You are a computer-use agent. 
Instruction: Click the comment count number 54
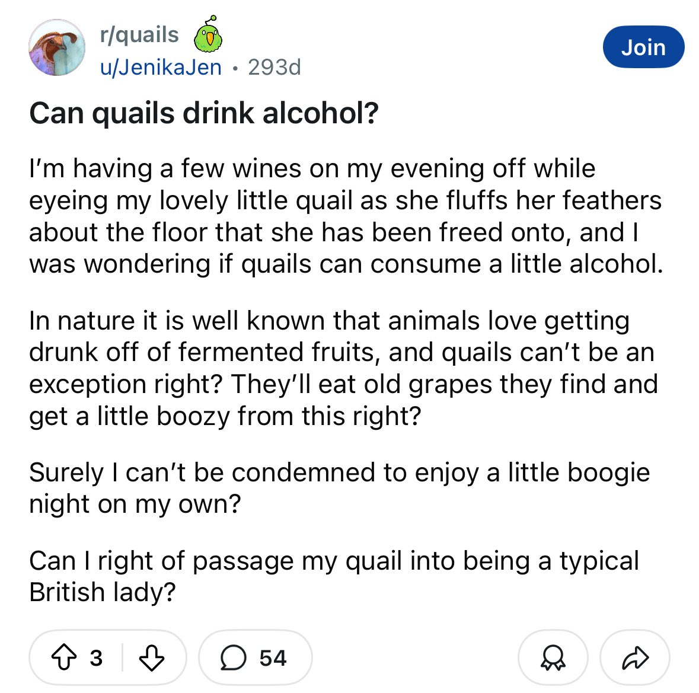273,657
